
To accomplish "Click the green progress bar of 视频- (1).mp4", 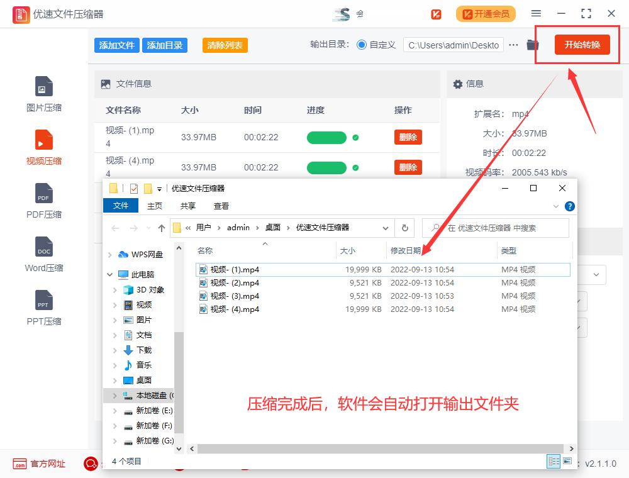I will [x=327, y=137].
